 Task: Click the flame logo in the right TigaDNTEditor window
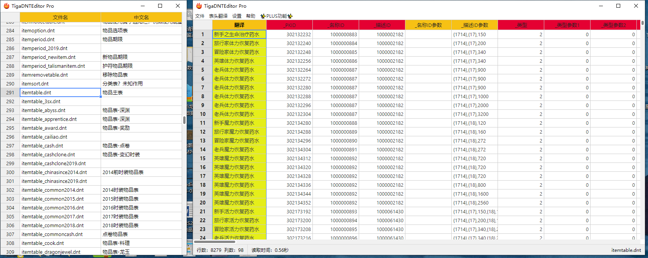[199, 6]
